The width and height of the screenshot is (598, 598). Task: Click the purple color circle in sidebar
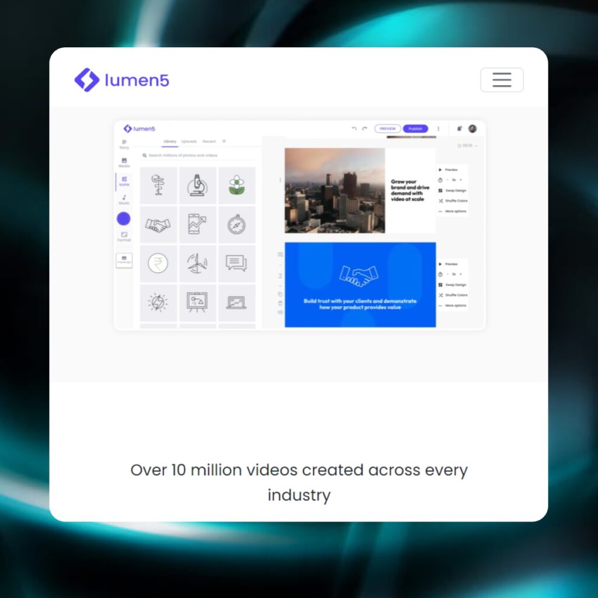tap(124, 218)
